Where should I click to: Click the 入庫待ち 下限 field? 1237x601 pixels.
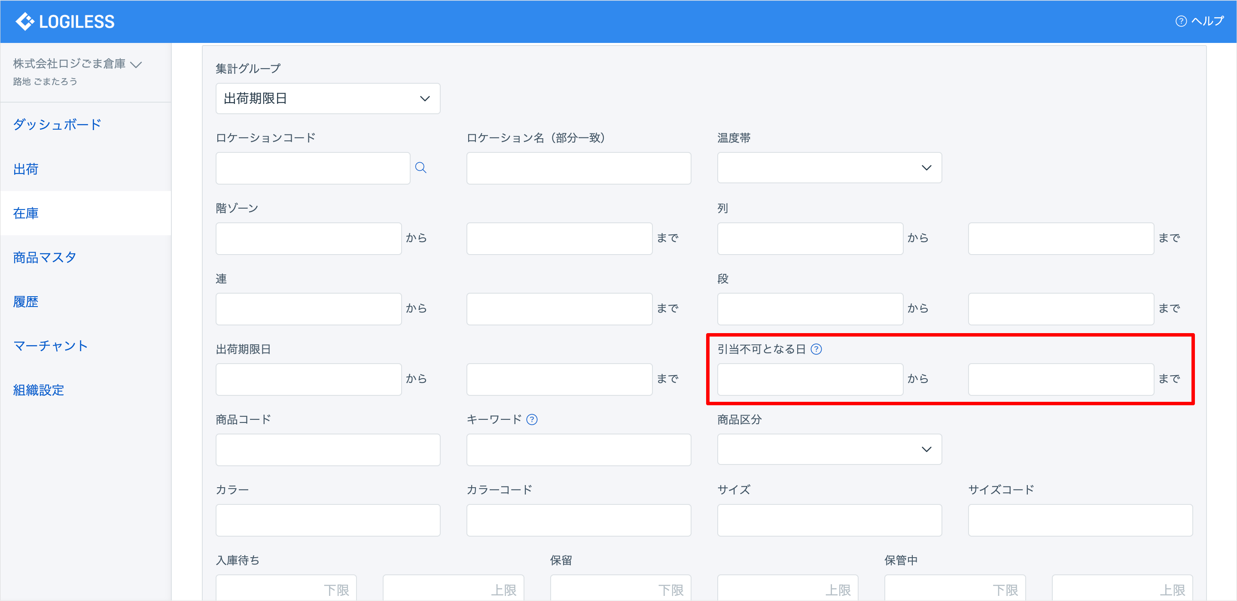tap(286, 588)
